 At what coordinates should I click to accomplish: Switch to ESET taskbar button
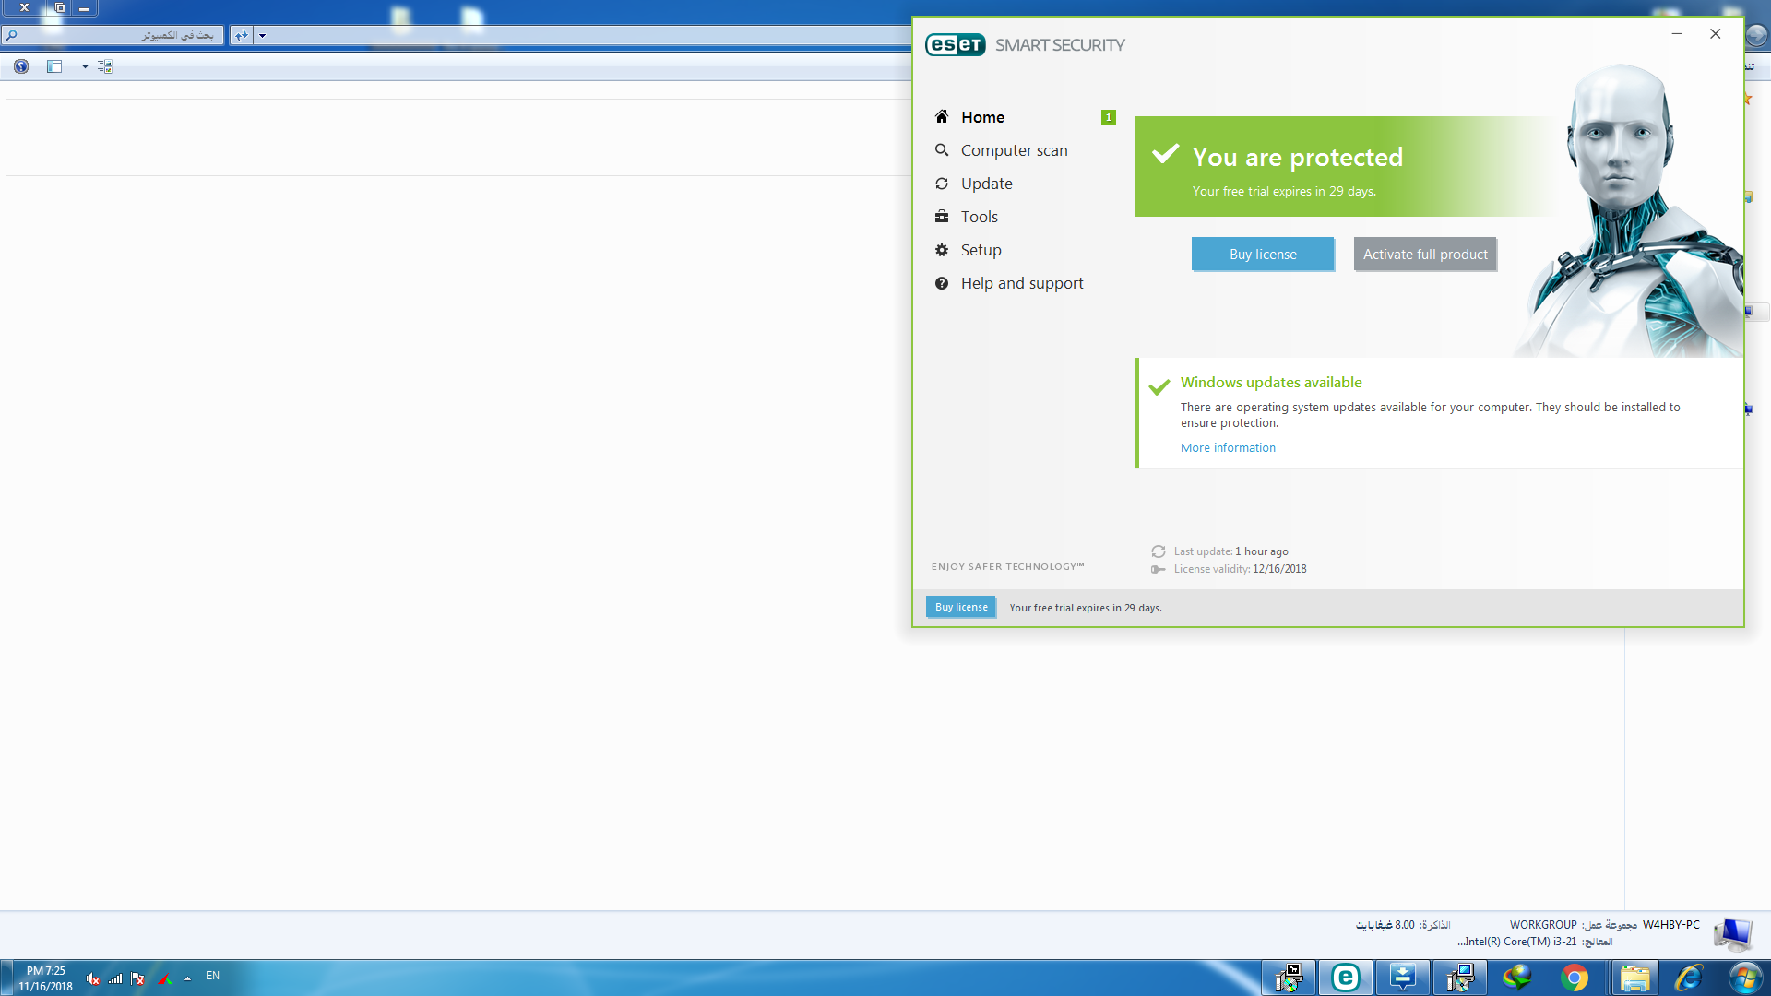(1346, 978)
